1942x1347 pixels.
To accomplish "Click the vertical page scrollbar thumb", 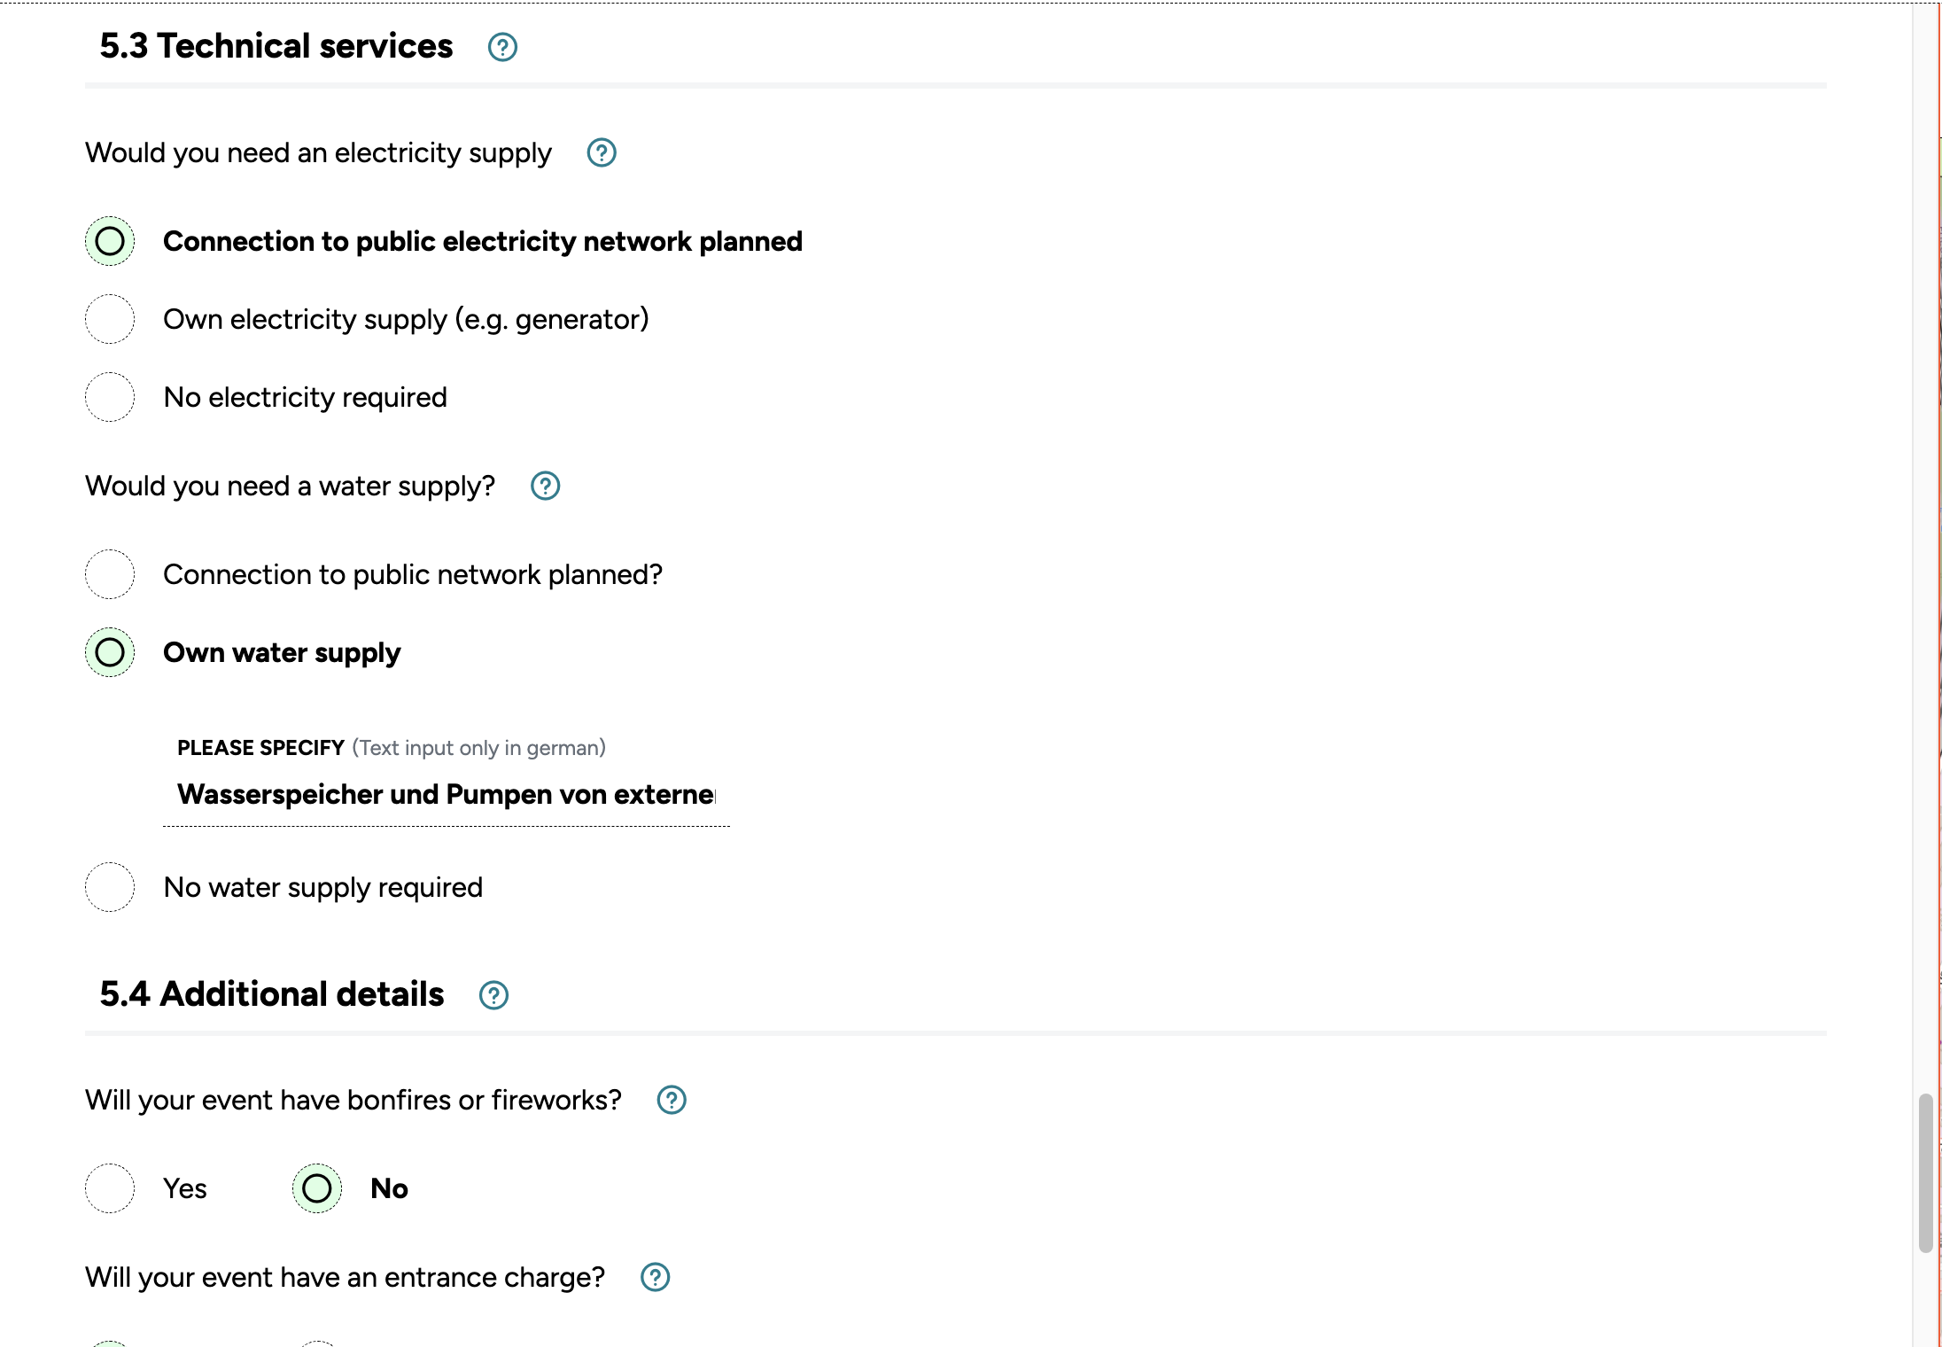I will tap(1925, 1172).
